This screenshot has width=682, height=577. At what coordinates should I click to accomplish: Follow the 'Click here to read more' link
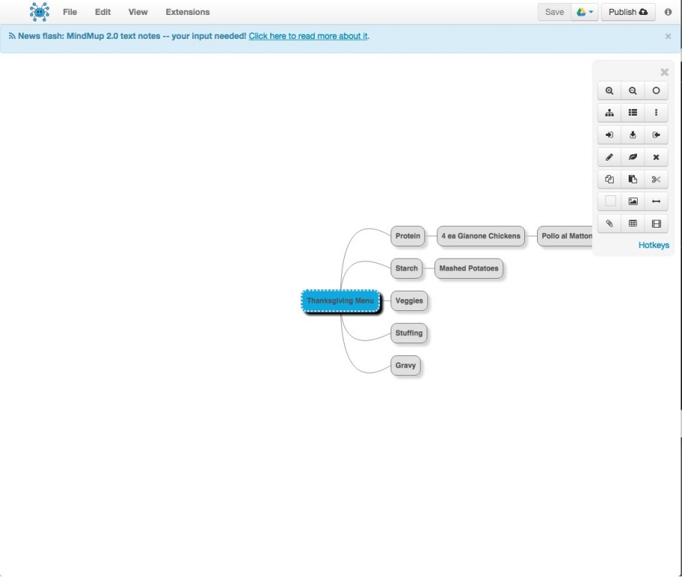(x=308, y=36)
